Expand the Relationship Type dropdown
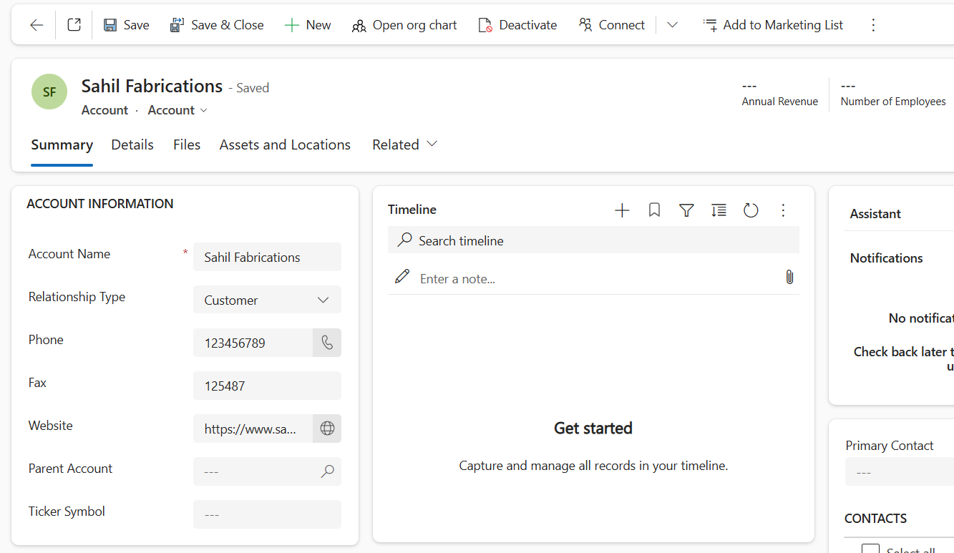This screenshot has height=553, width=954. click(323, 300)
